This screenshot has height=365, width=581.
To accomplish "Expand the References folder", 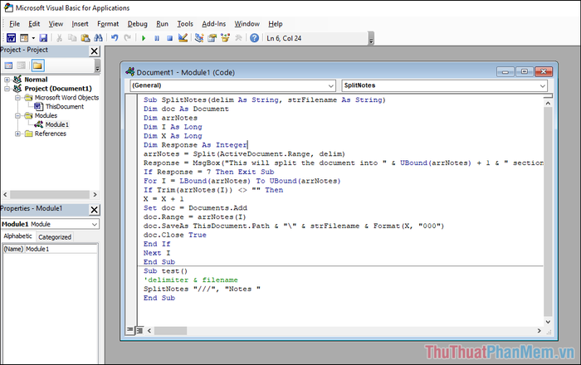I will 17,134.
